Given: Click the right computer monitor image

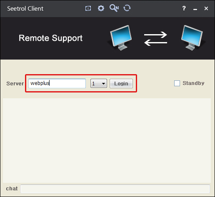Looking at the screenshot, I should 192,38.
